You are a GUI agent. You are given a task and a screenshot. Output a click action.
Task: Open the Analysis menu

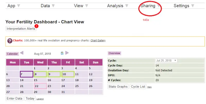[115, 6]
